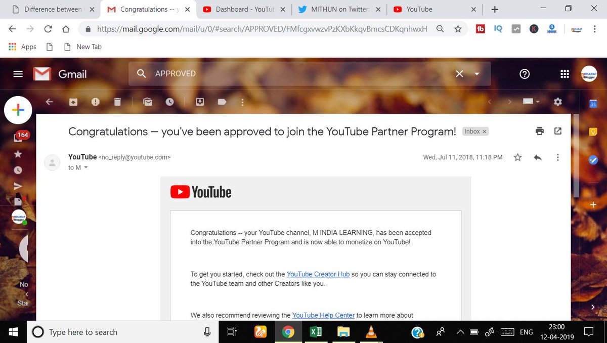Screen dimensions: 607x343
Task: Open Google account avatar in Gmail
Action: click(x=589, y=74)
